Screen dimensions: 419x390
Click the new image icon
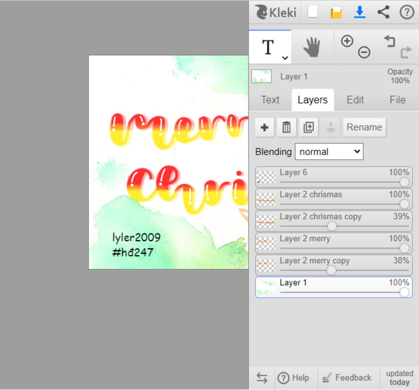(x=313, y=12)
